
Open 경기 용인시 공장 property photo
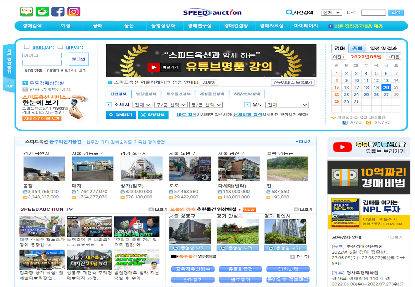tap(44, 169)
